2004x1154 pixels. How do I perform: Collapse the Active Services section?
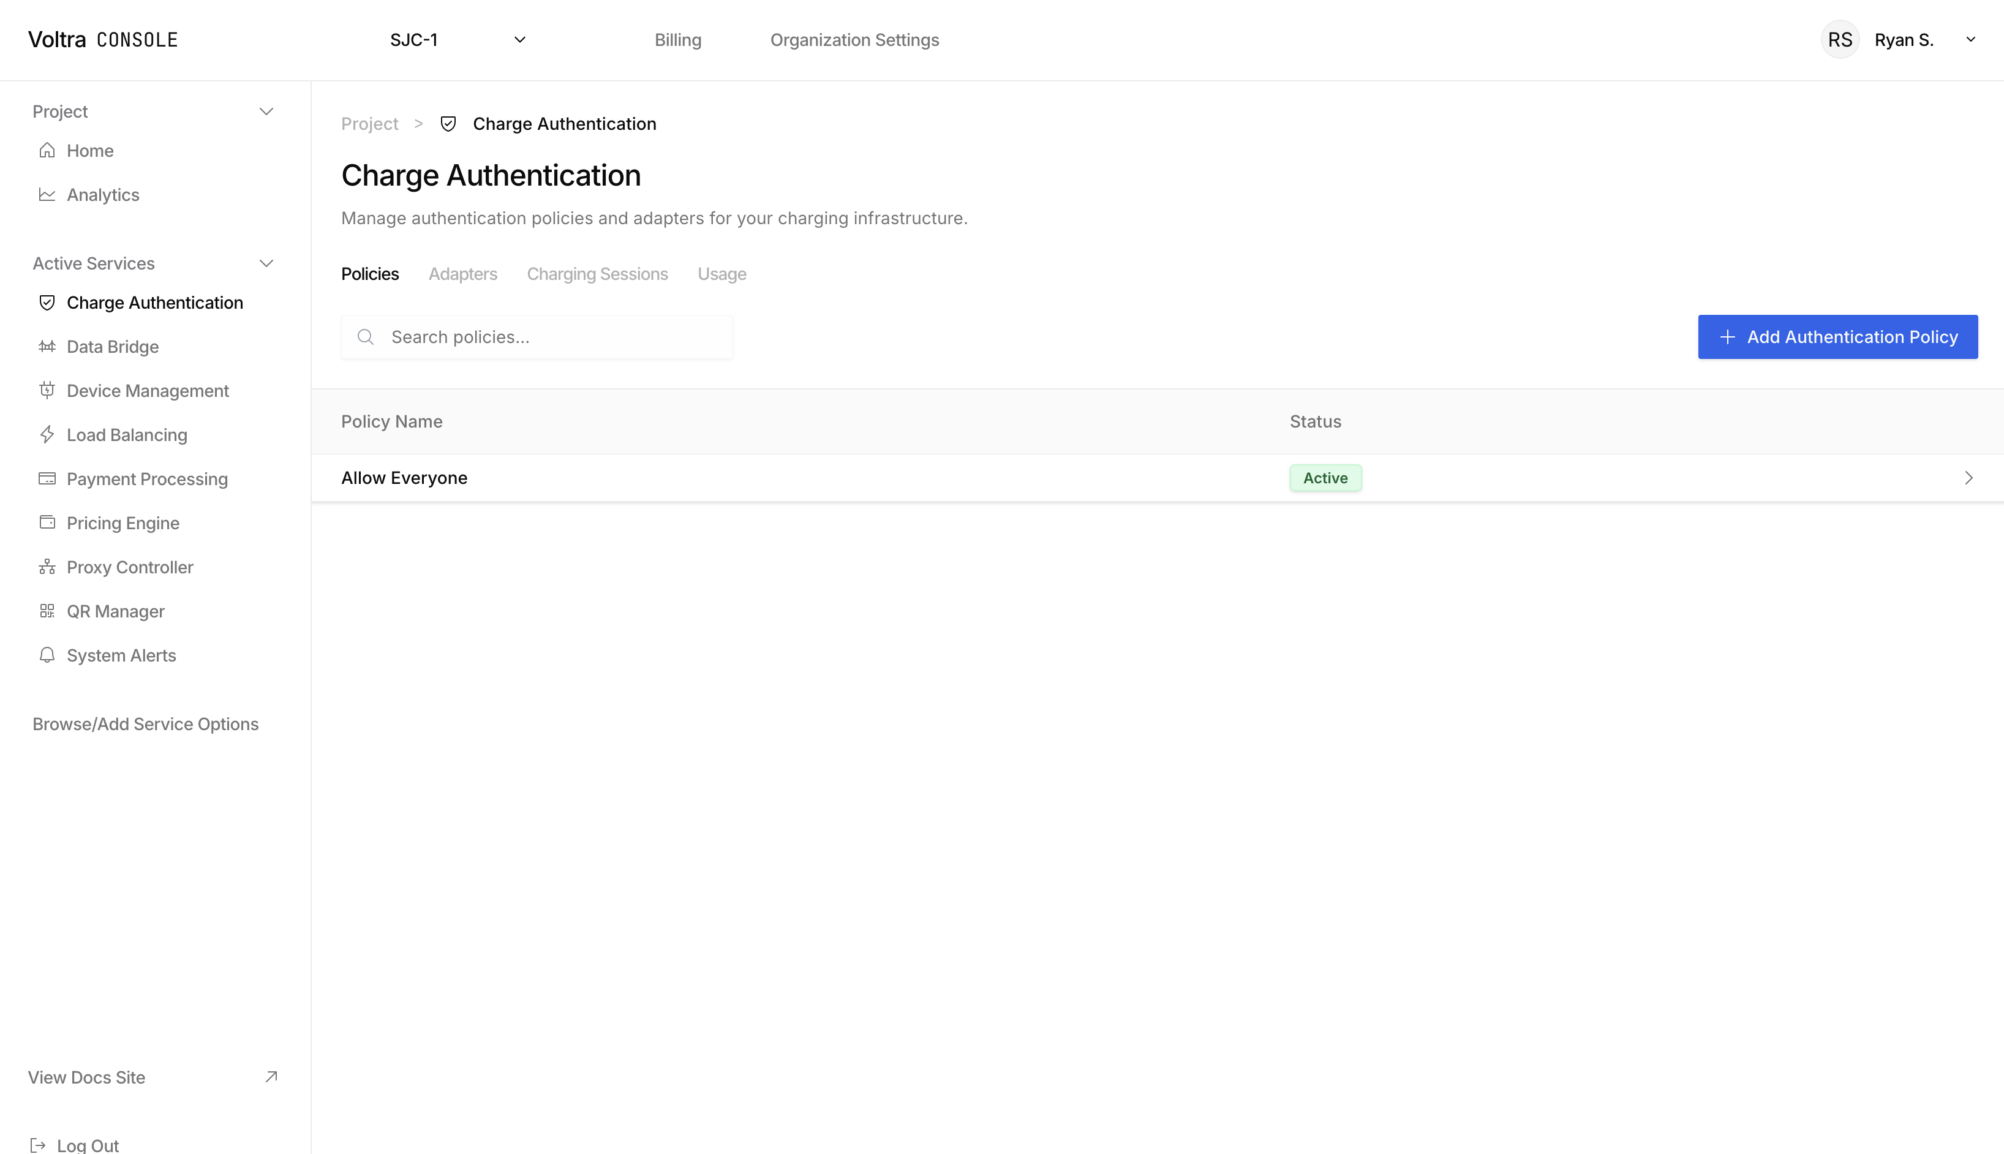(266, 262)
